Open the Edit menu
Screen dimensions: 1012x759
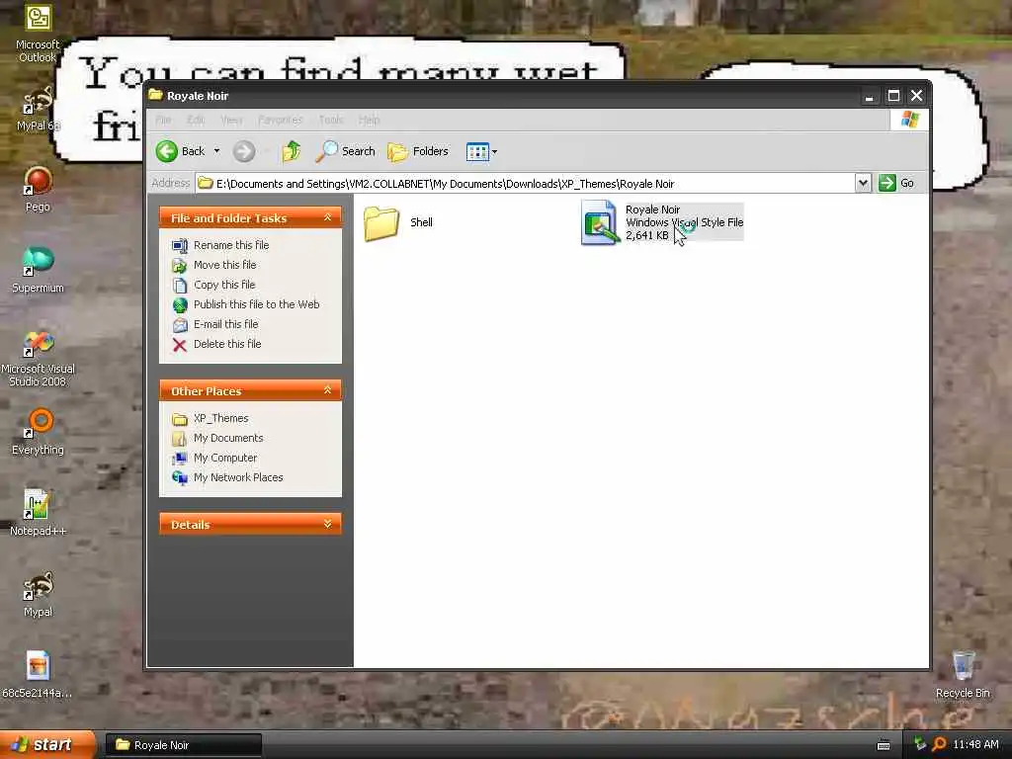click(x=196, y=120)
